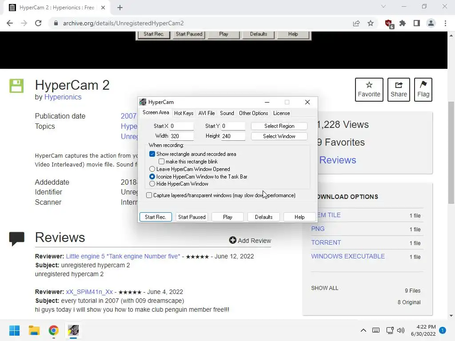The height and width of the screenshot is (341, 455).
Task: Open the Windows Start menu
Action: click(x=14, y=330)
